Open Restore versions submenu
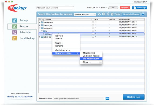 66,53
